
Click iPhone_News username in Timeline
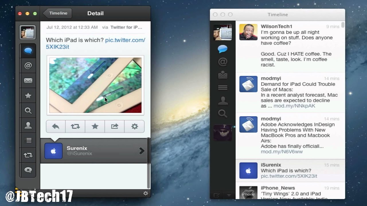click(x=278, y=188)
